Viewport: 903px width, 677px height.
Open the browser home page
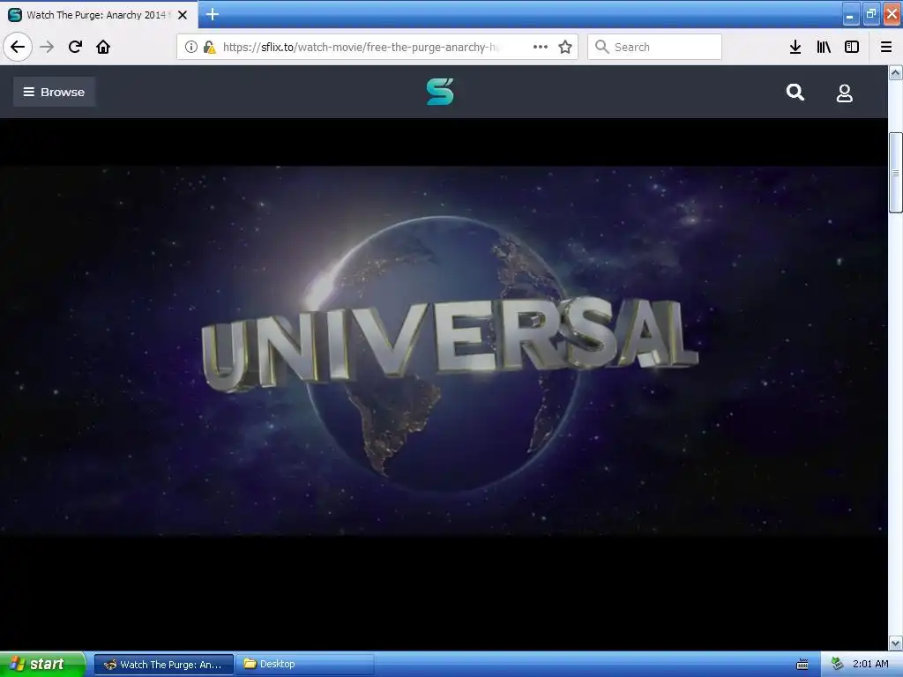pos(103,47)
